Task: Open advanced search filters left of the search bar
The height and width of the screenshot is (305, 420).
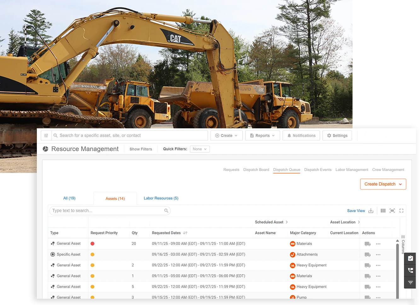Action: (x=46, y=135)
